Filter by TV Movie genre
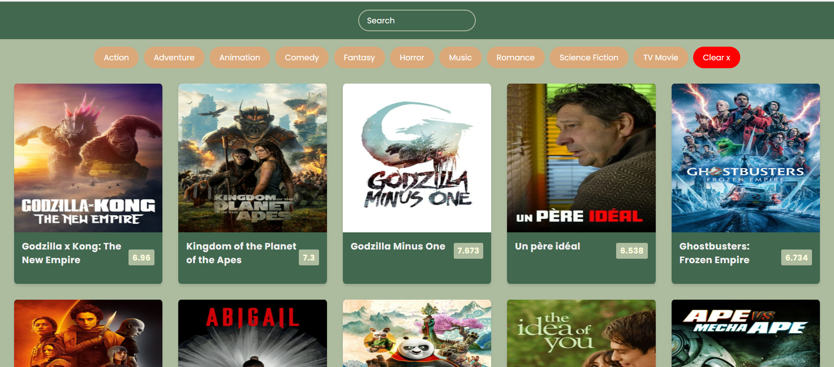Image resolution: width=834 pixels, height=367 pixels. click(x=661, y=58)
